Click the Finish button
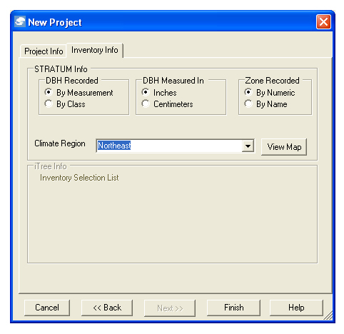The height and width of the screenshot is (334, 344). (233, 308)
